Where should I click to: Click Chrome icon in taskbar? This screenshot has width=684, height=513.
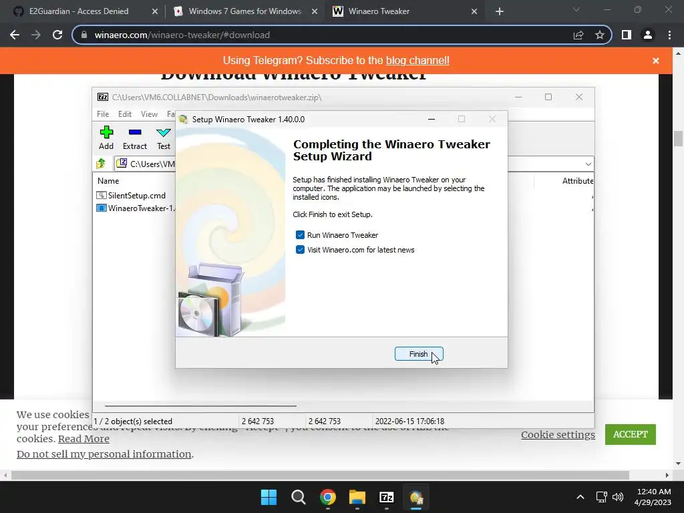coord(327,497)
